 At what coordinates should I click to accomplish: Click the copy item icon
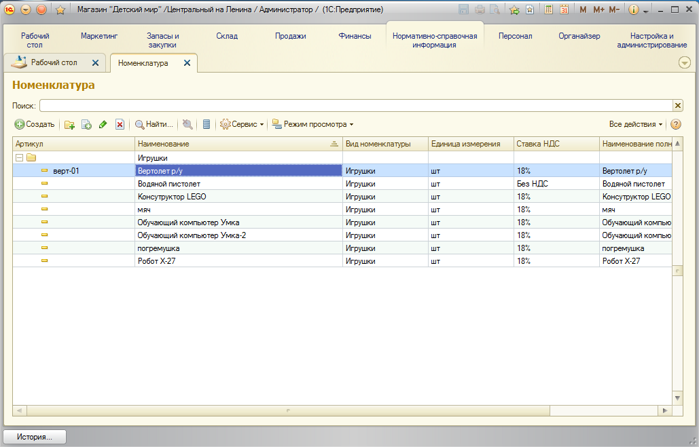tap(86, 125)
